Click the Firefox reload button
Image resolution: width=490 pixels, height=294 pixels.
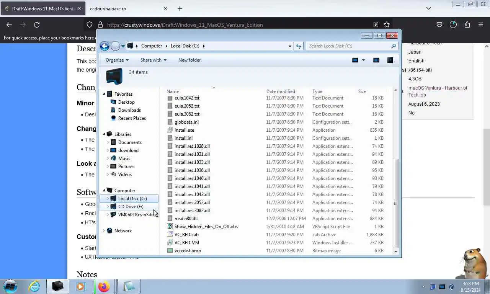click(37, 25)
